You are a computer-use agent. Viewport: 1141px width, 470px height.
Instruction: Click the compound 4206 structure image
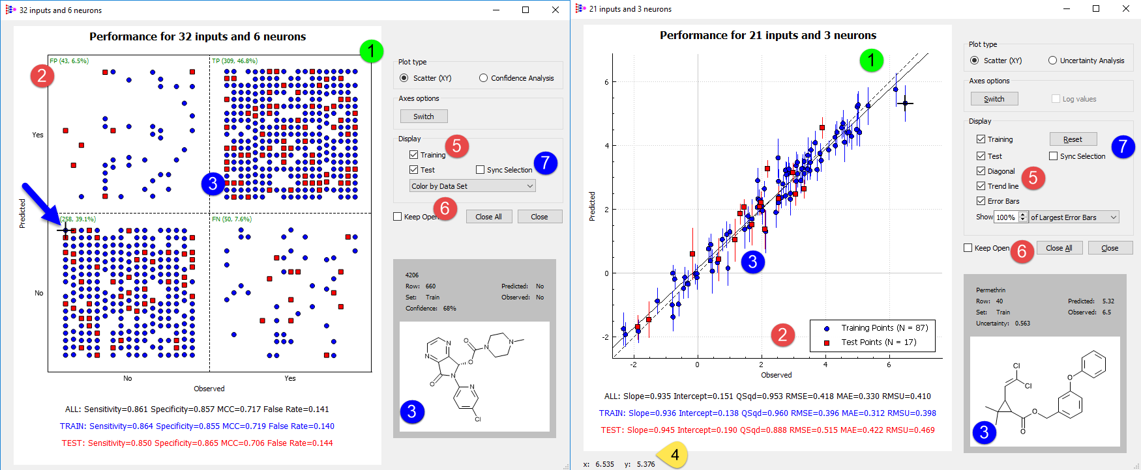click(475, 376)
